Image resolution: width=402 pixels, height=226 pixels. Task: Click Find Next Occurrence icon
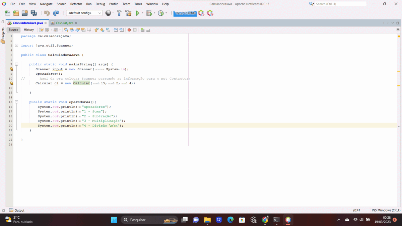(x=77, y=30)
